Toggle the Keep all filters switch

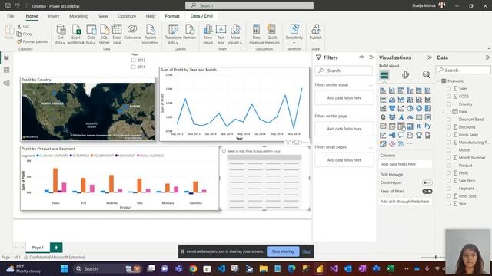click(x=427, y=192)
